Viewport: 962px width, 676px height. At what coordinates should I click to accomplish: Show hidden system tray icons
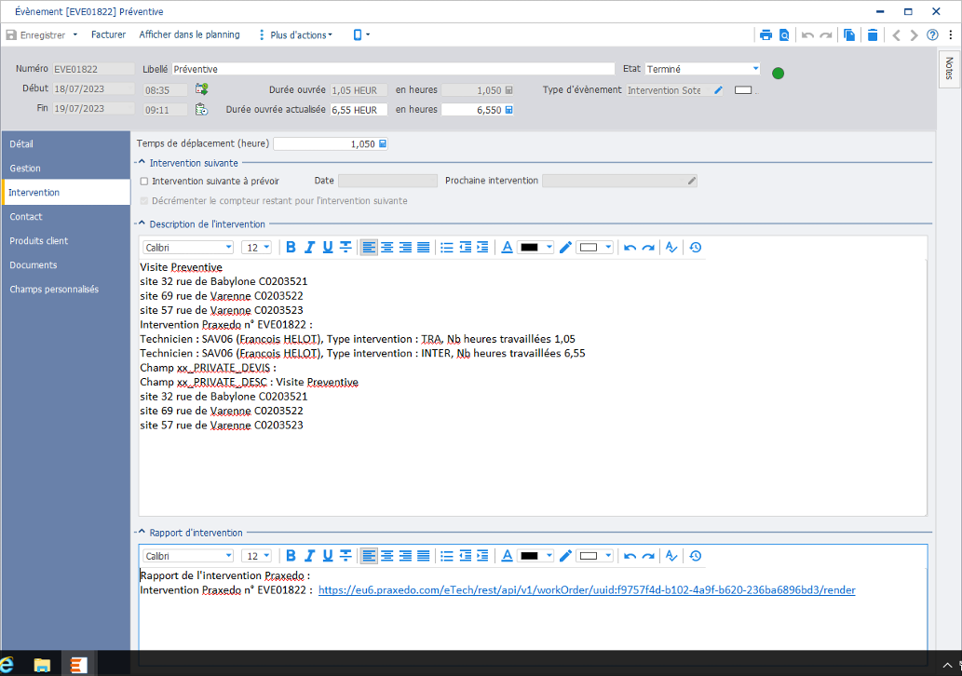(x=947, y=665)
